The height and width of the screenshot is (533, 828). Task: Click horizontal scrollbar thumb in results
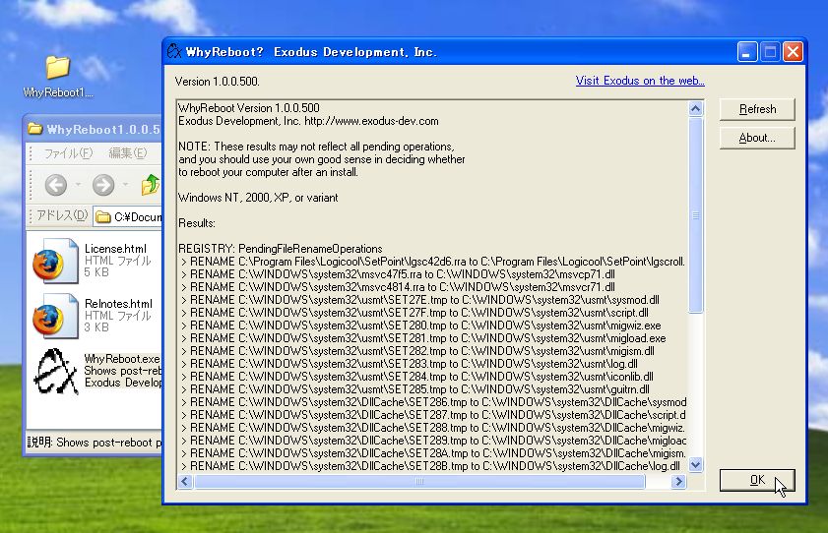(x=419, y=481)
